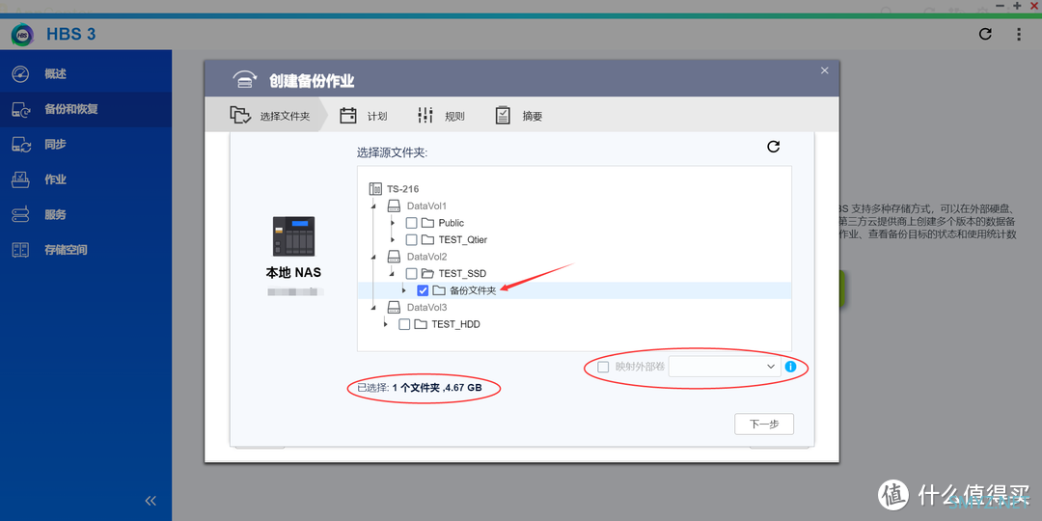Click the 作业 jobs sidebar icon
Image resolution: width=1042 pixels, height=521 pixels.
pyautogui.click(x=20, y=179)
